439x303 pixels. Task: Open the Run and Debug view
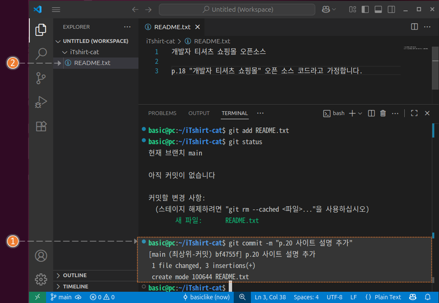pyautogui.click(x=41, y=102)
